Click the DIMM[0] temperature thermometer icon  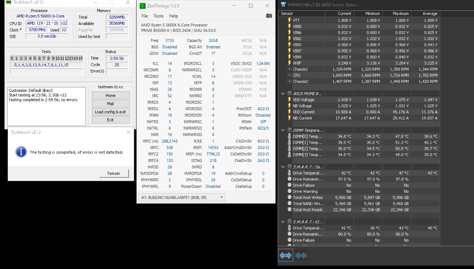tap(289, 136)
